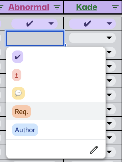Pick the yellow speech bubble chip option
This screenshot has width=122, height=162.
click(18, 93)
